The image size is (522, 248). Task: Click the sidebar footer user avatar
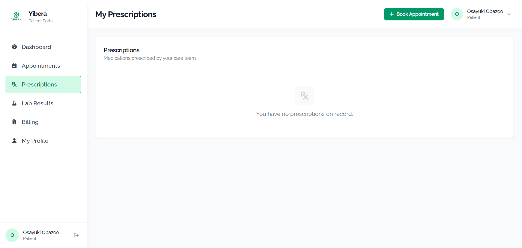[12, 235]
